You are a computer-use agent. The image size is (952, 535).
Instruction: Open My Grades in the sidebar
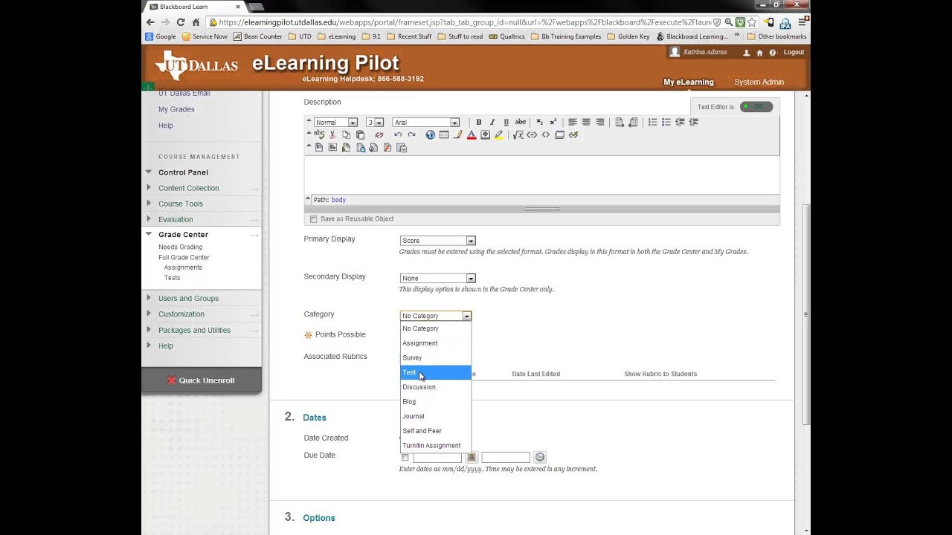coord(176,109)
